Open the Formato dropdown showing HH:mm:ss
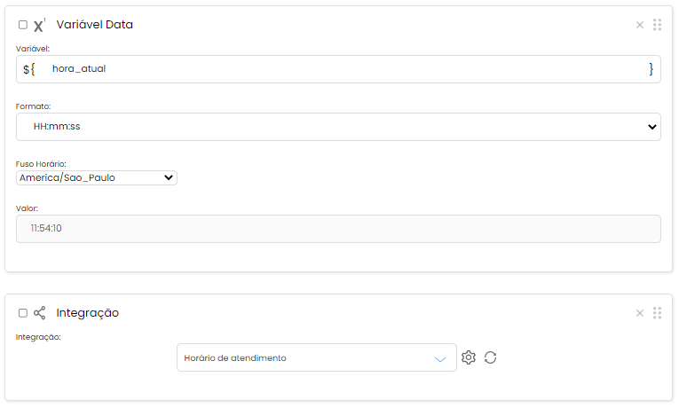679x408 pixels. click(338, 127)
